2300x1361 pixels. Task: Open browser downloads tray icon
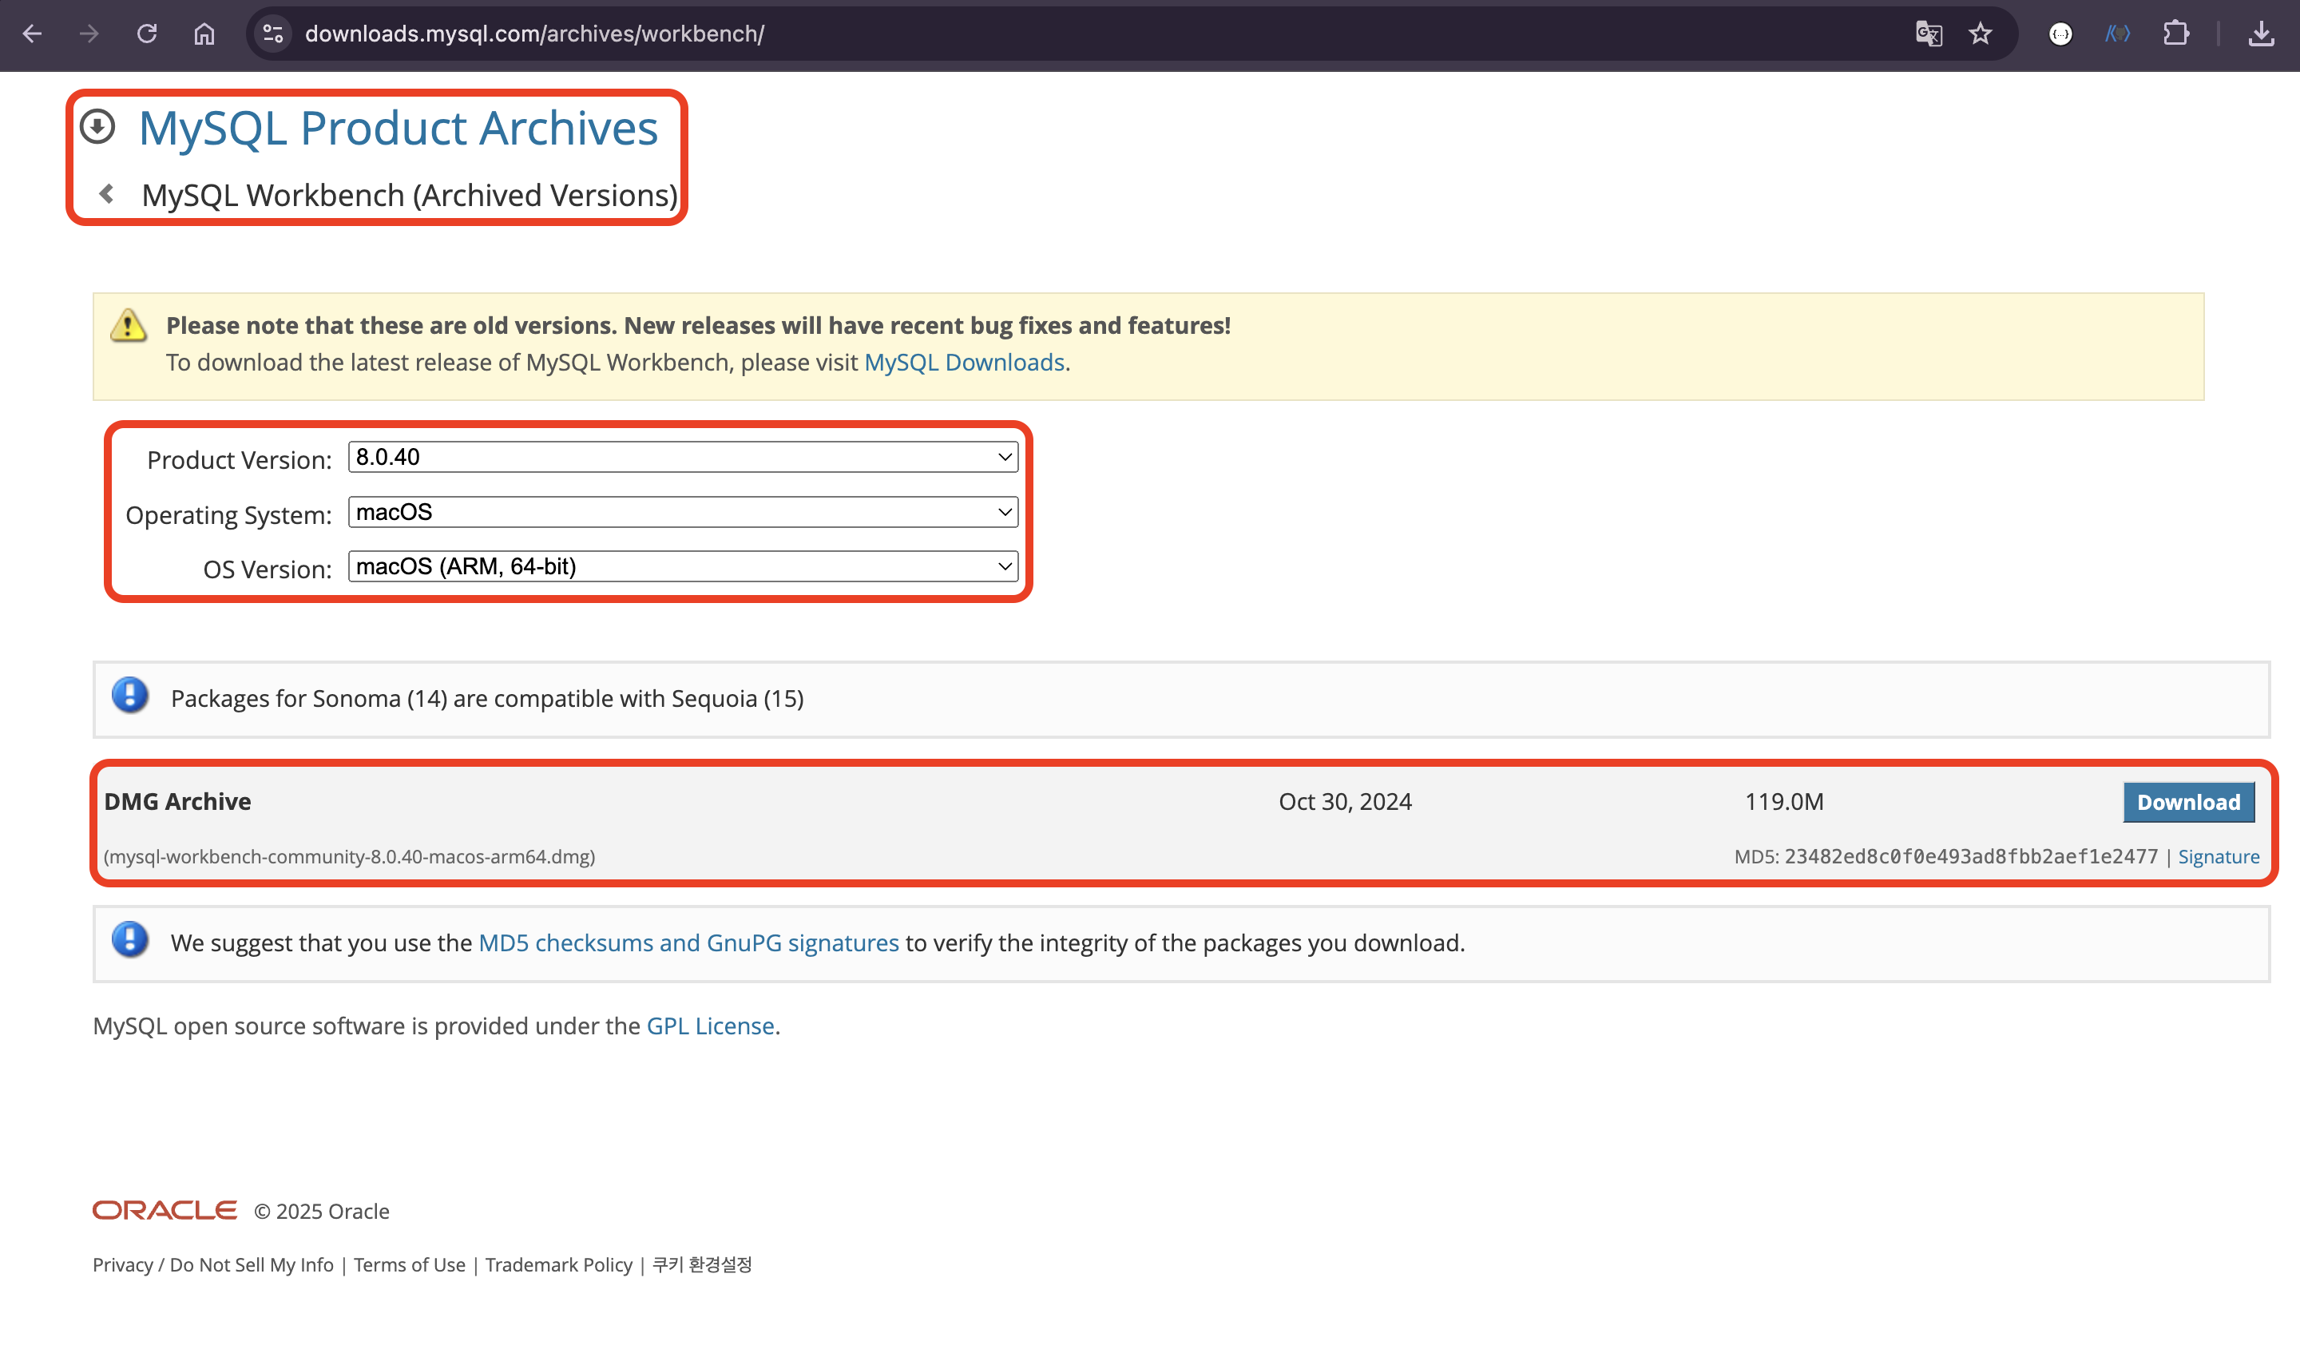tap(2261, 34)
